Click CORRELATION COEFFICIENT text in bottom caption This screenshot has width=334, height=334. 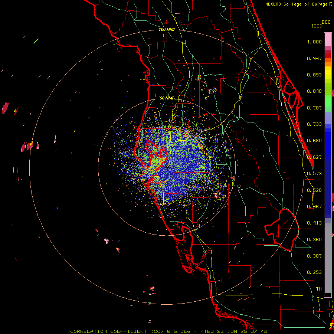tap(108, 331)
